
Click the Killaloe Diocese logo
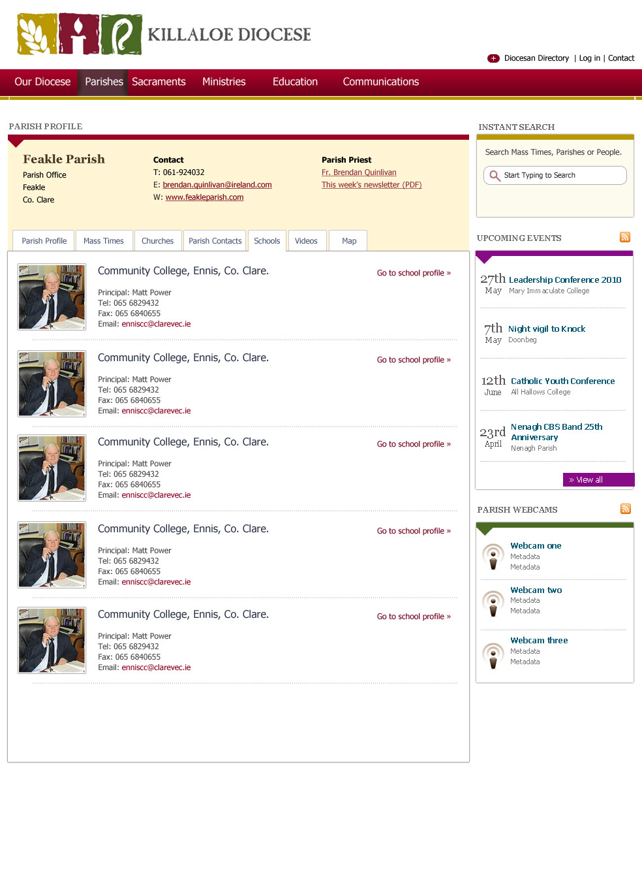click(x=163, y=35)
